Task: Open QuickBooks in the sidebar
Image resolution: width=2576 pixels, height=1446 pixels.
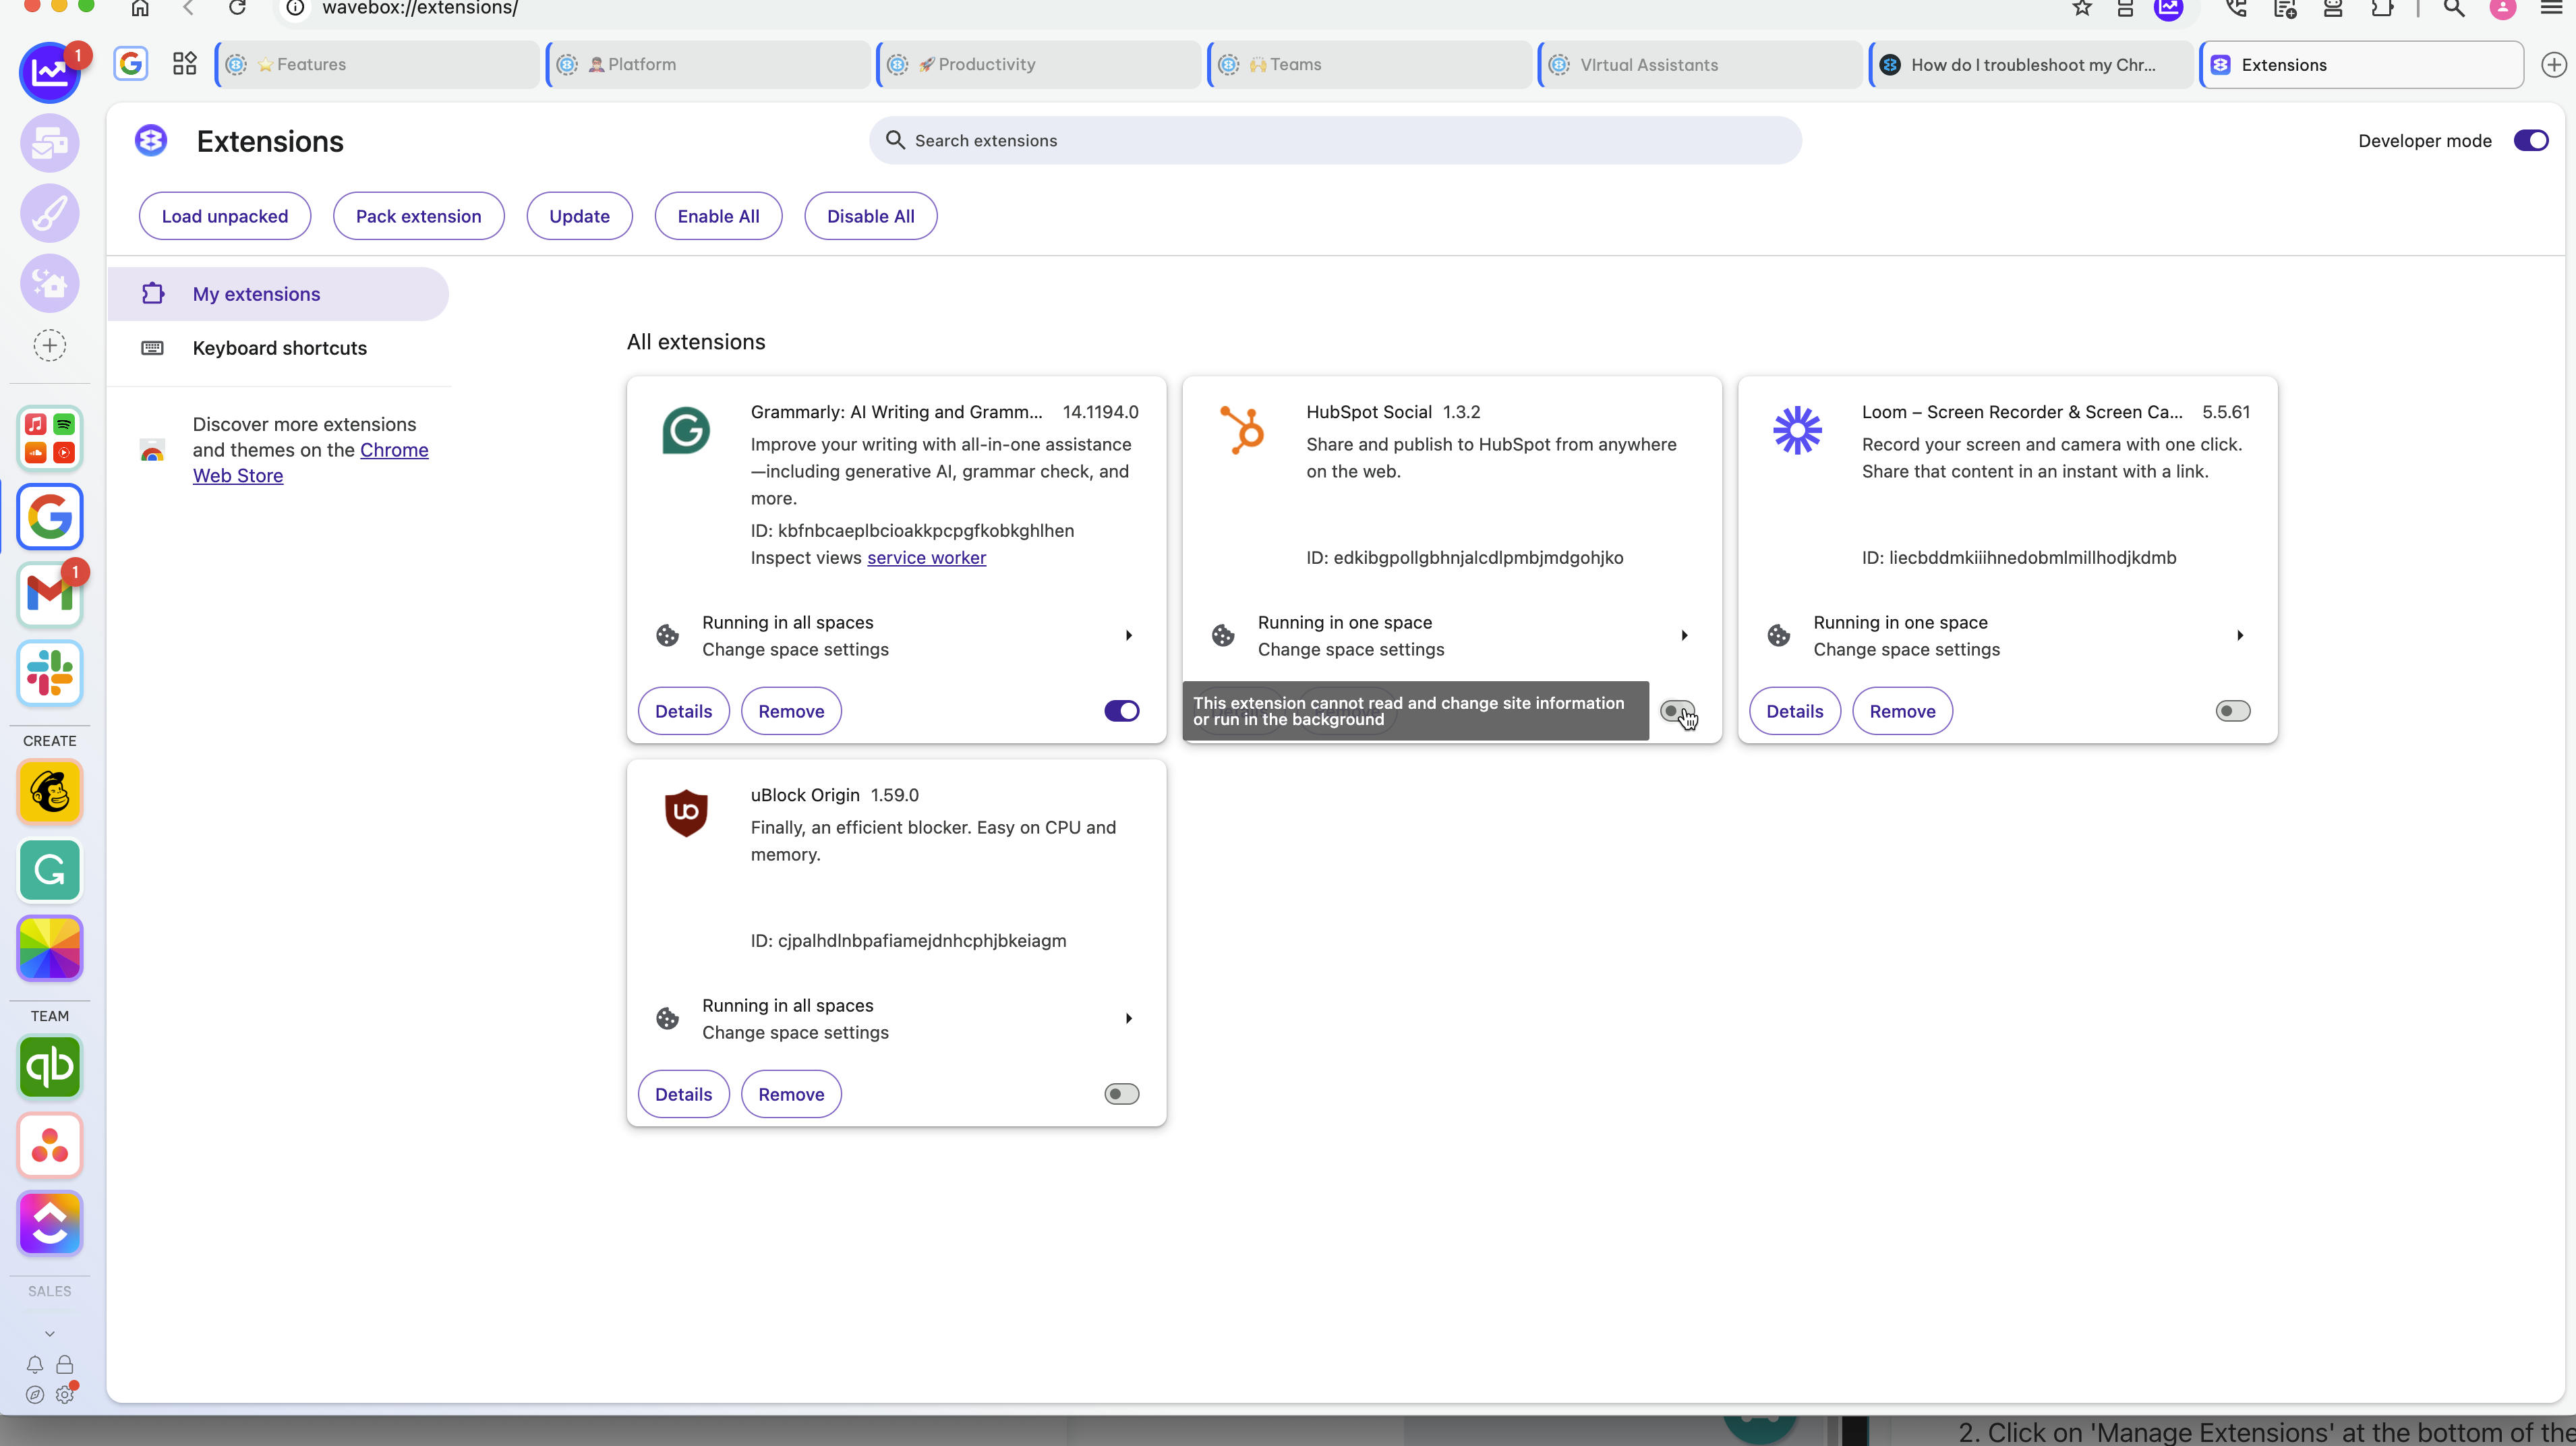Action: 49,1067
